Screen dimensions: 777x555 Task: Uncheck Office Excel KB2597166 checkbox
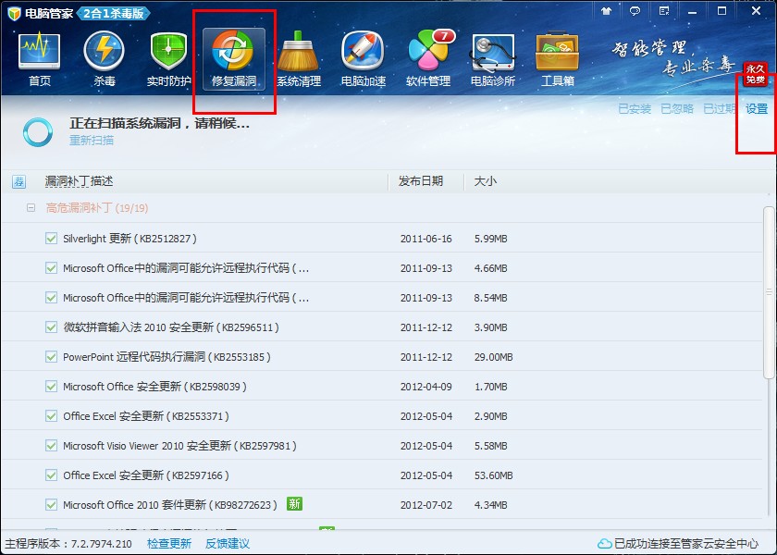tap(51, 475)
